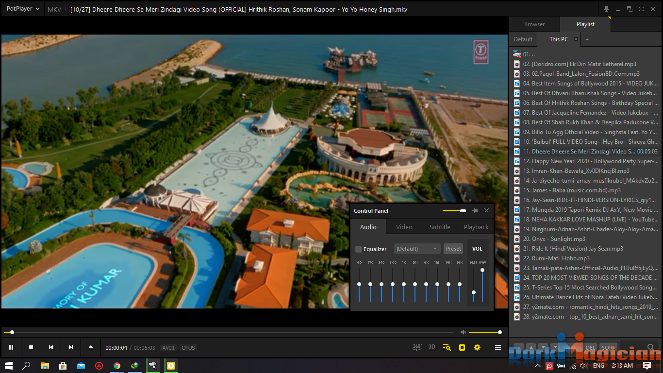Click the video playback area
The image size is (663, 373).
tap(254, 171)
